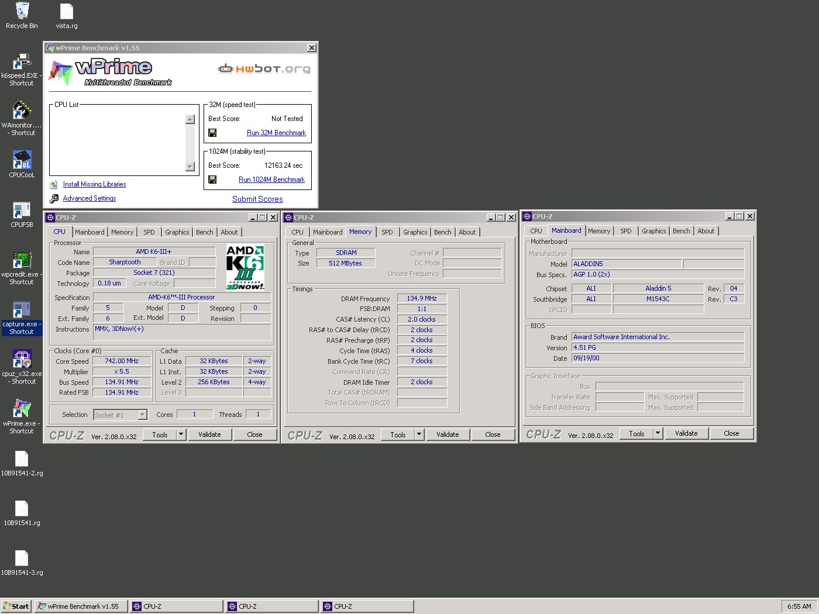
Task: Open Bench tab in CPU-Z CPU window
Action: coord(205,232)
